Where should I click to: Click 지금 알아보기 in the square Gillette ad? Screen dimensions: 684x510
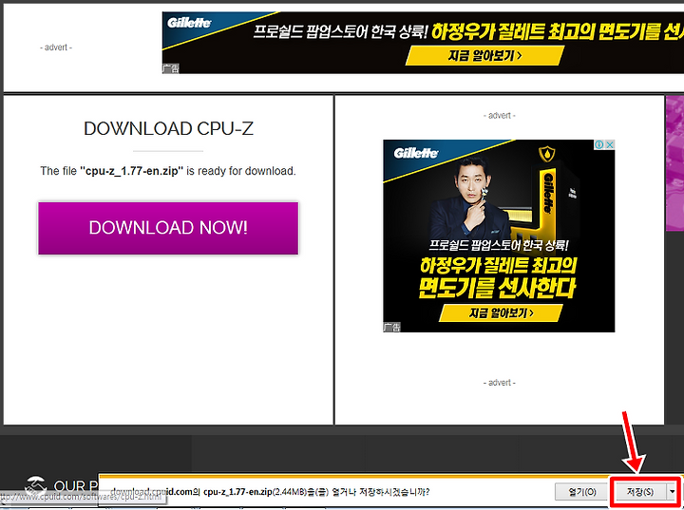pyautogui.click(x=501, y=313)
